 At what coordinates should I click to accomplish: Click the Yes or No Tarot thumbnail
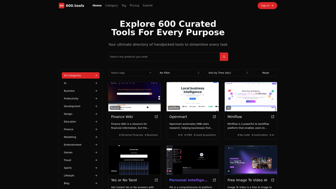134,160
